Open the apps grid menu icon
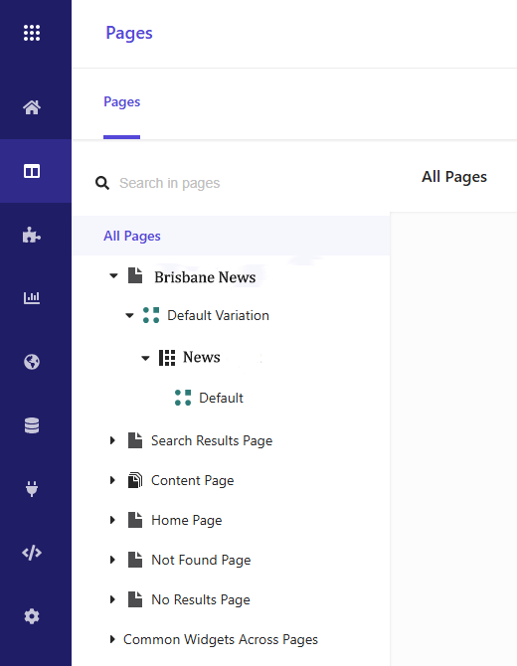The image size is (517, 666). [32, 33]
